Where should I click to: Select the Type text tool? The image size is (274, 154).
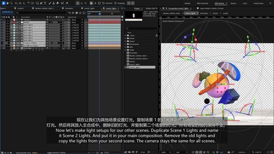pyautogui.click(x=45, y=3)
